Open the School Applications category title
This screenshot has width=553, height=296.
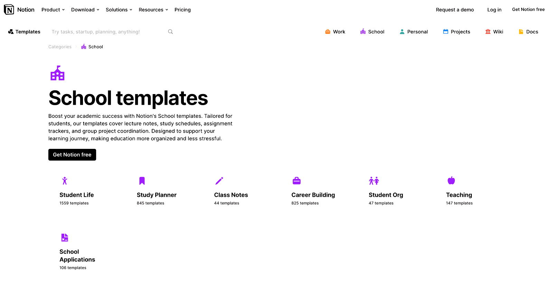click(77, 256)
